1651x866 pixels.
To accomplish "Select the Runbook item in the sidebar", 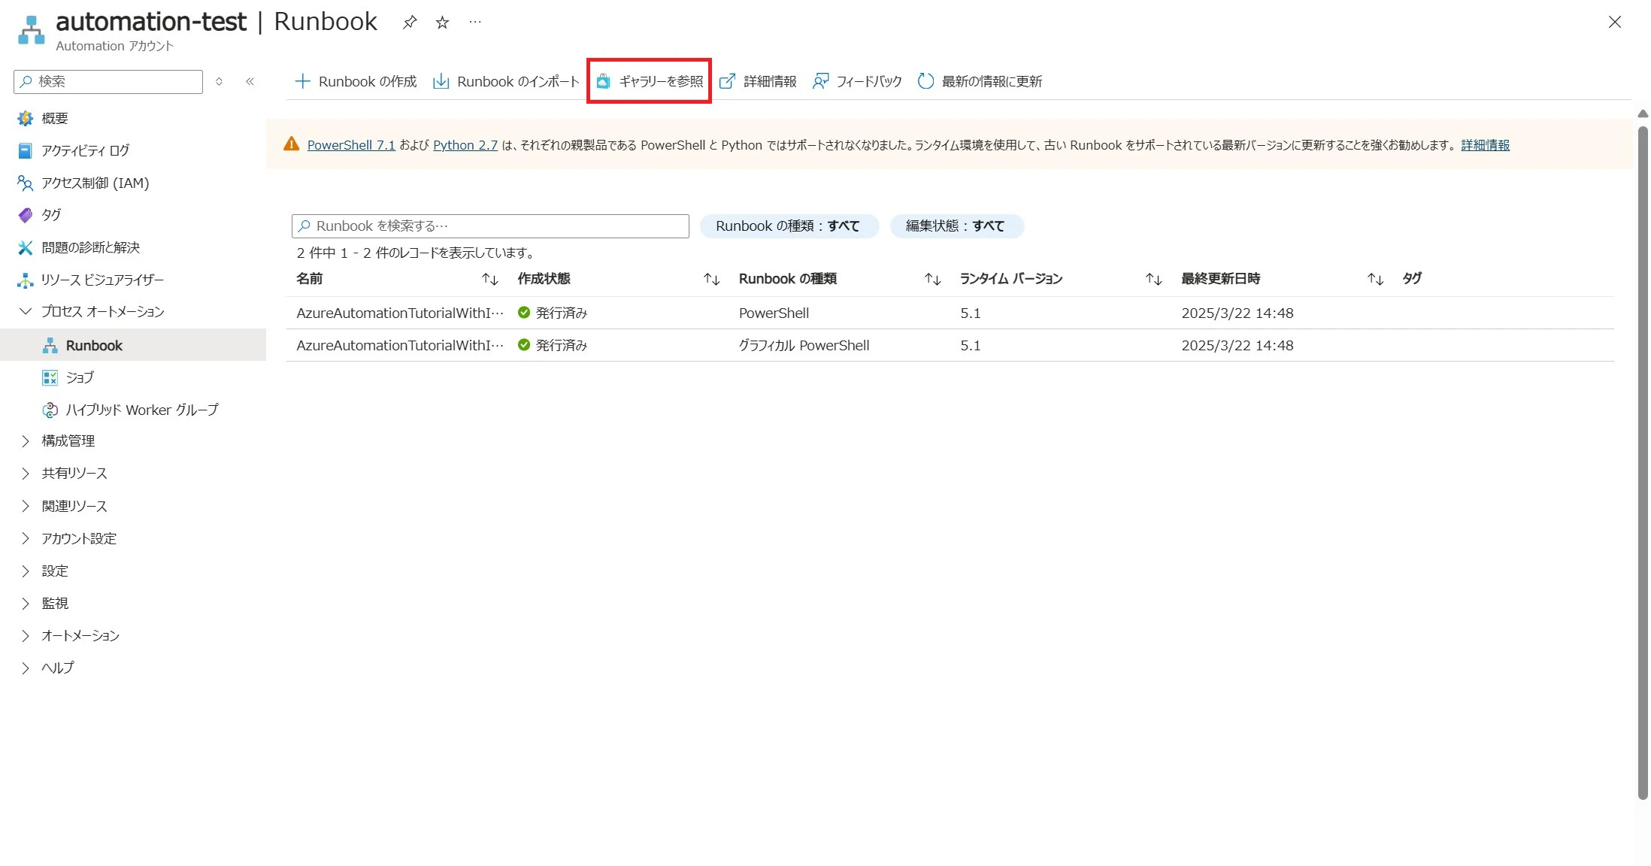I will pyautogui.click(x=133, y=345).
